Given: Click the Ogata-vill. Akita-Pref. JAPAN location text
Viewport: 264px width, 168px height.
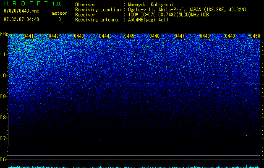Looking at the screenshot, I should (187, 10).
